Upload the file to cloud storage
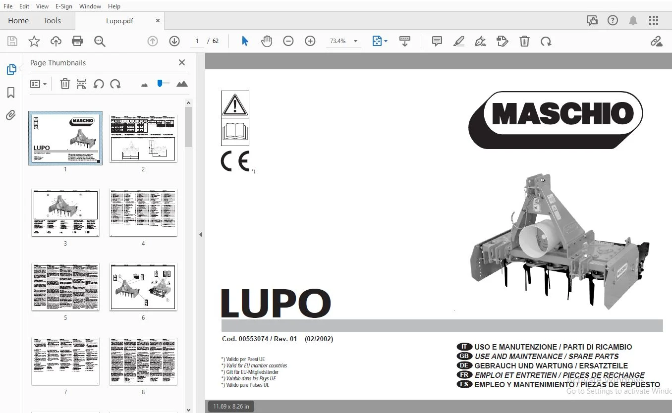This screenshot has height=413, width=672. point(56,41)
